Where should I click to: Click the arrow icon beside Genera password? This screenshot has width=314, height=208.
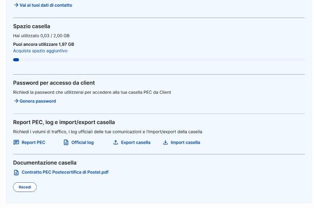click(16, 101)
